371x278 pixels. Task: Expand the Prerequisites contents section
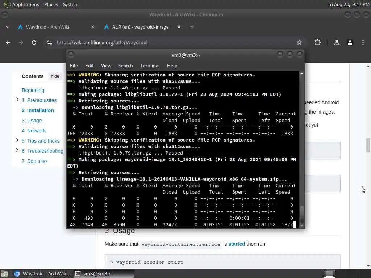pyautogui.click(x=17, y=100)
